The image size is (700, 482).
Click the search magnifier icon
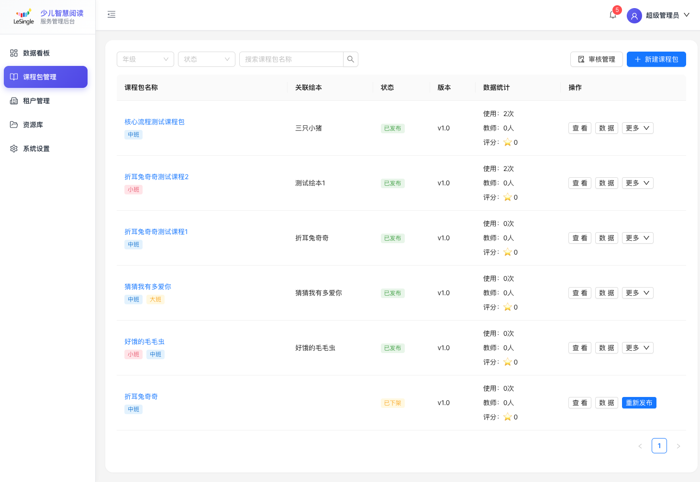point(351,59)
